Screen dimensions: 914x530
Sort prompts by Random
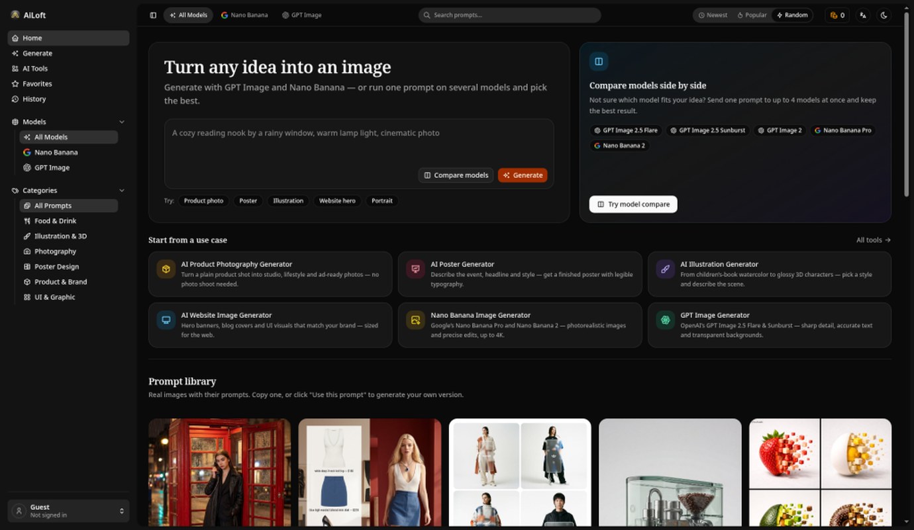point(792,15)
